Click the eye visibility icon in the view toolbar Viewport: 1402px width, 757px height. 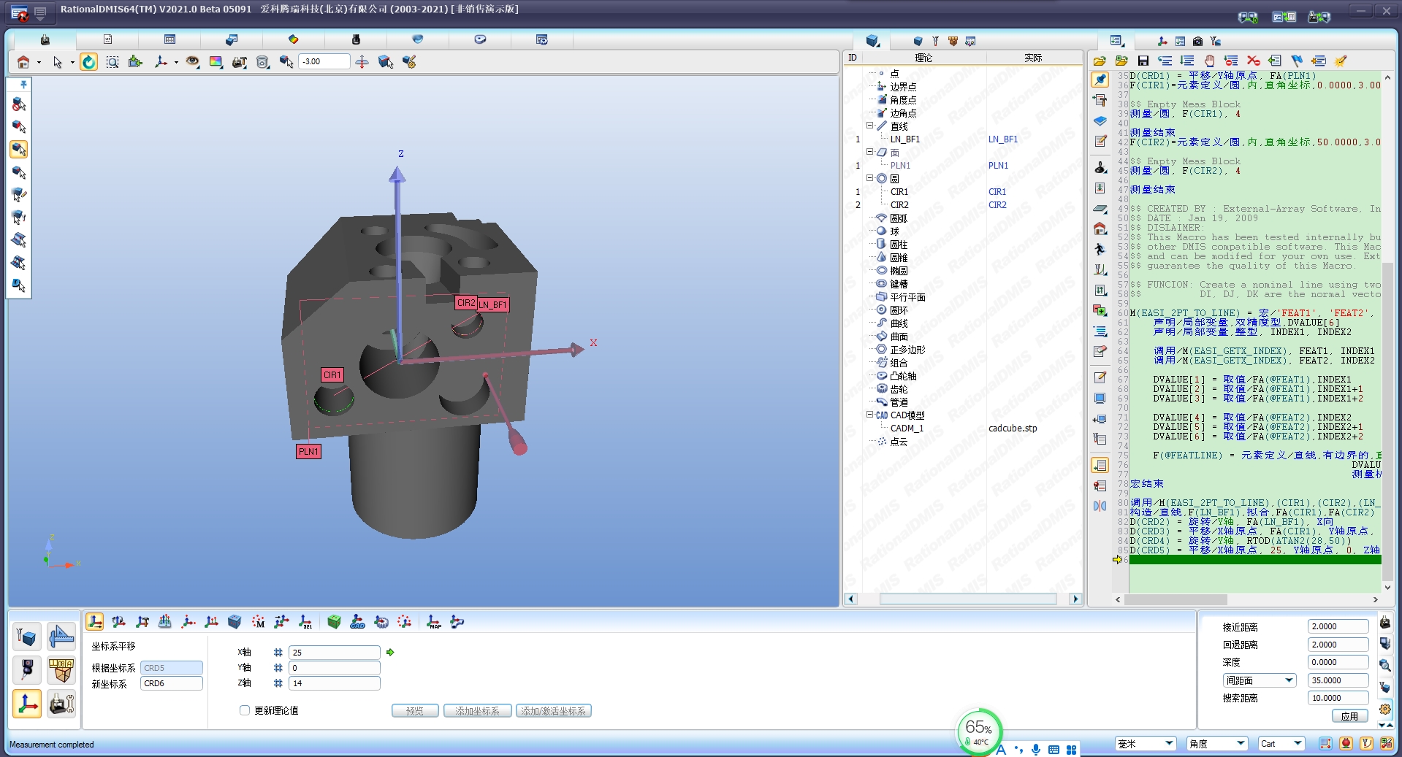click(x=192, y=62)
